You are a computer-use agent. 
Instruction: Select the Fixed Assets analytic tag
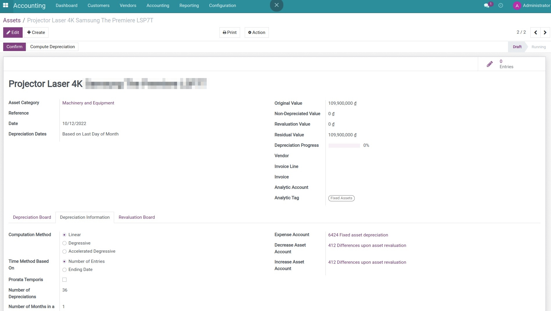coord(341,198)
